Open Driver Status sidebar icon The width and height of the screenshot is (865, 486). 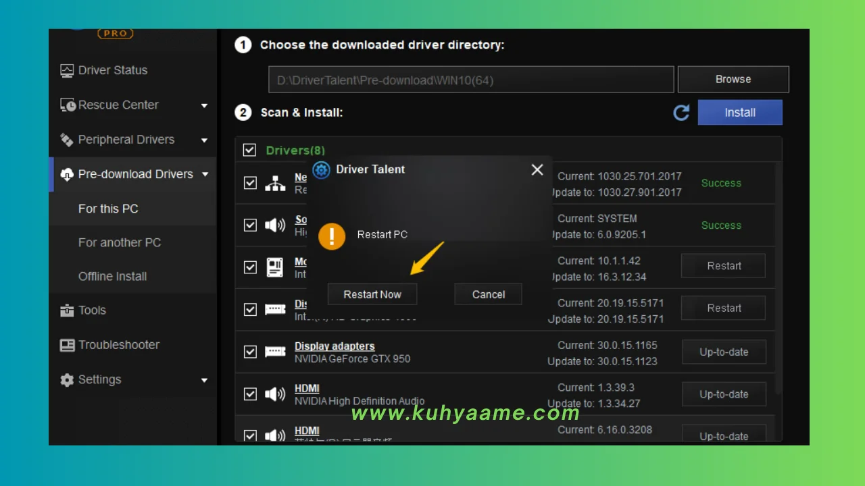67,70
